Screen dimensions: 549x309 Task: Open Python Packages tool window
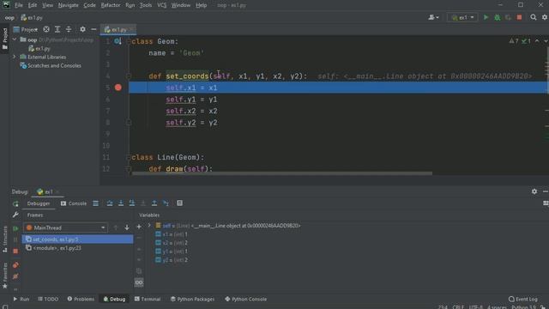(x=192, y=299)
